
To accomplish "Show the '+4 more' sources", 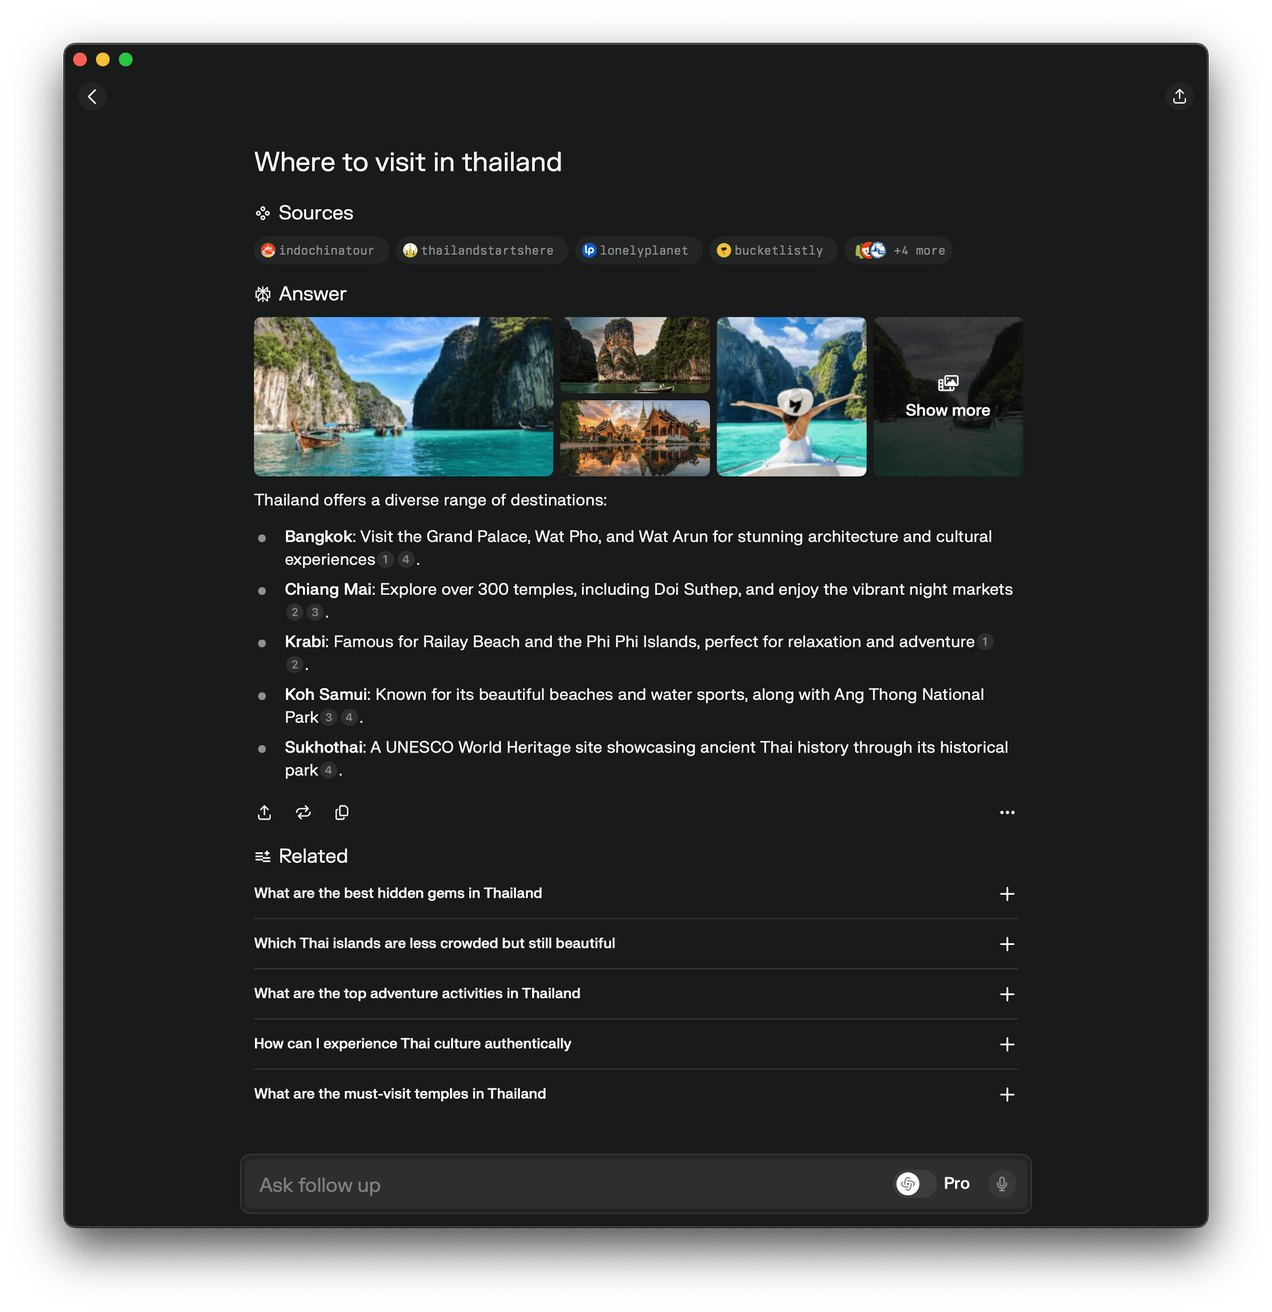I will (x=898, y=250).
